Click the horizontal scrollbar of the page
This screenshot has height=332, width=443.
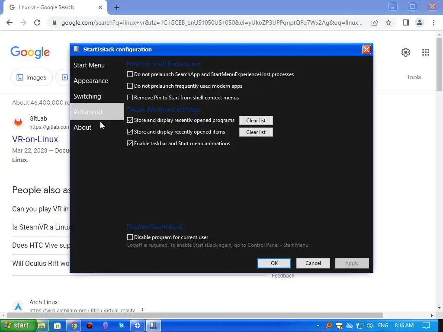point(195,315)
